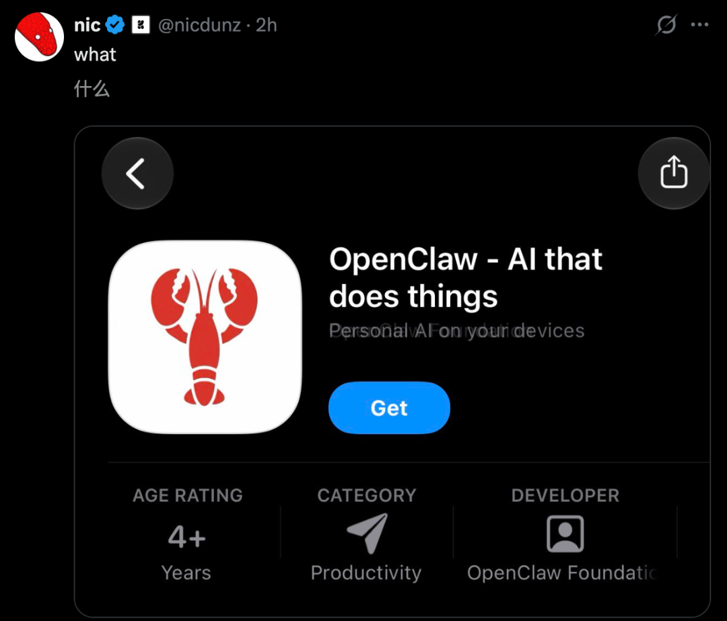
Task: Tap the share icon button
Action: (x=673, y=174)
